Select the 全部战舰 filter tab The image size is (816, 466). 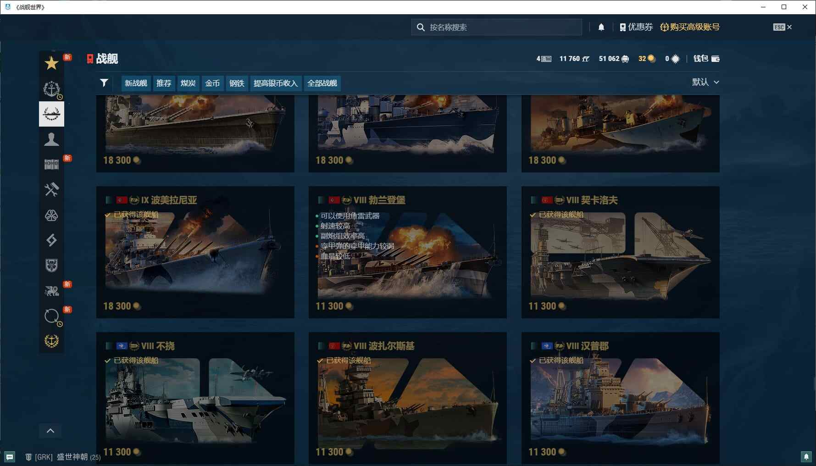(322, 83)
